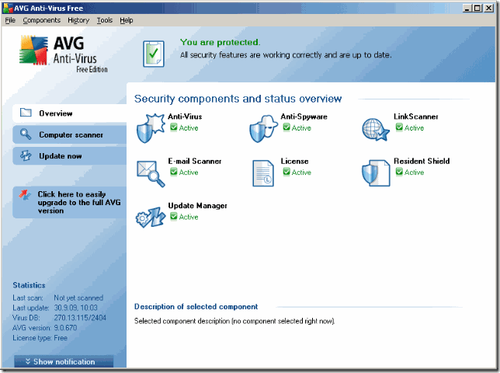
Task: Click upgrade to the full AVG version
Action: (70, 203)
